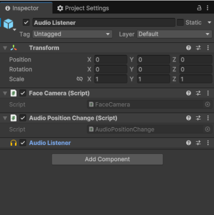The width and height of the screenshot is (214, 215).
Task: Switch to the Project Settings tab
Action: pos(83,8)
